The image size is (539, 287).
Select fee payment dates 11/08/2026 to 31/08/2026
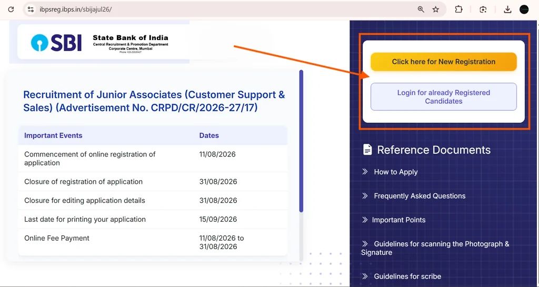pyautogui.click(x=222, y=242)
